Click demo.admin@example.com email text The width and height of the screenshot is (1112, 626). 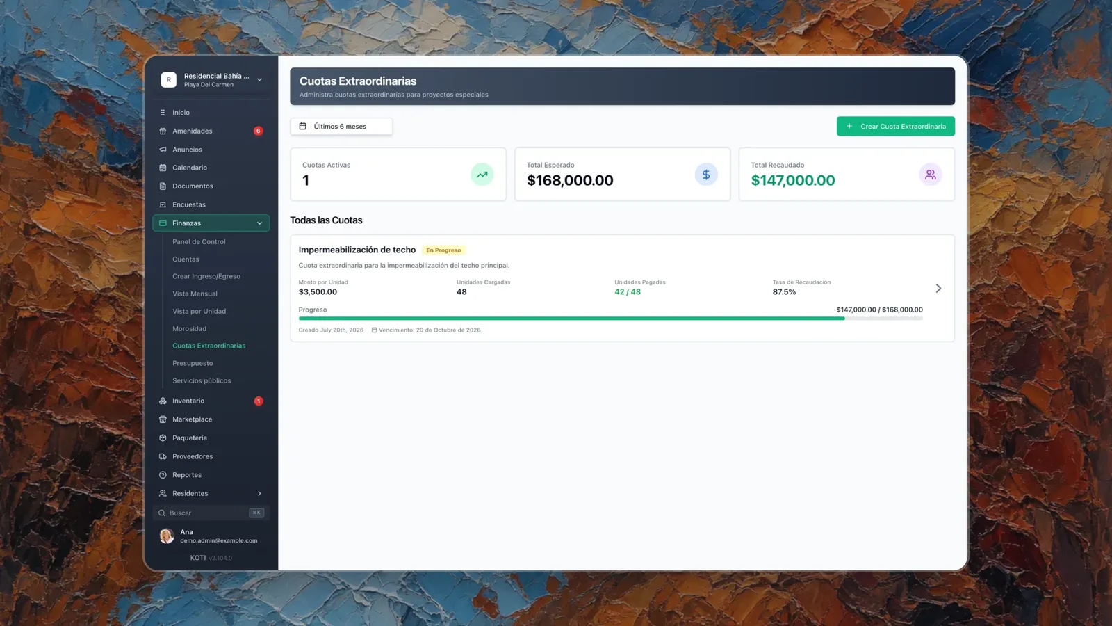coord(219,541)
